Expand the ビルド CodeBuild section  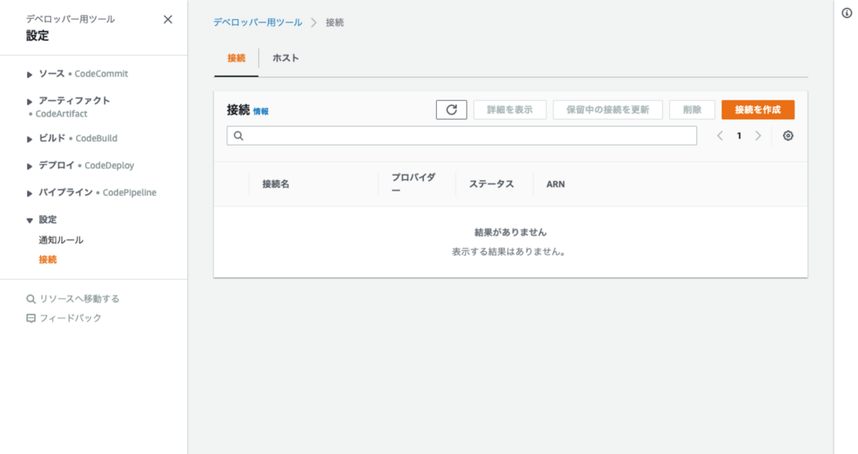click(x=30, y=139)
